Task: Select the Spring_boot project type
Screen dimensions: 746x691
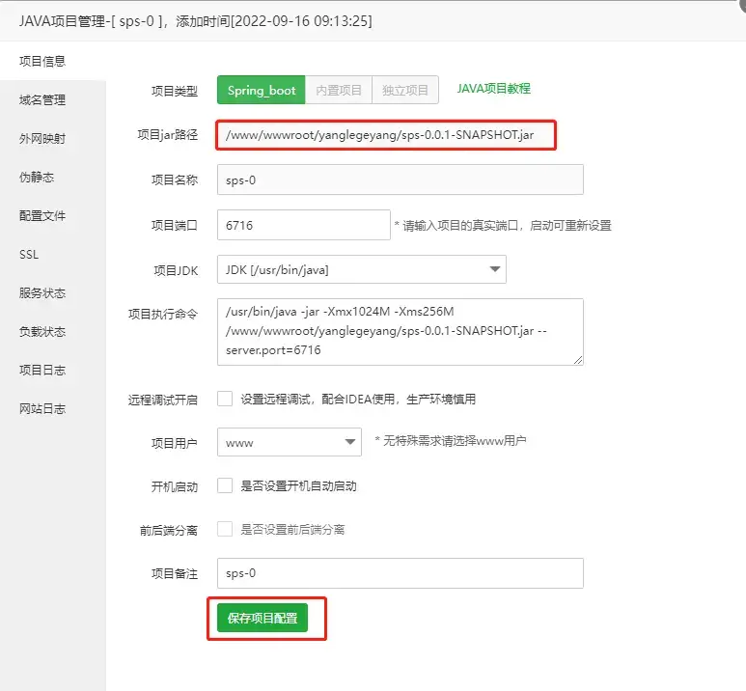Action: point(262,90)
